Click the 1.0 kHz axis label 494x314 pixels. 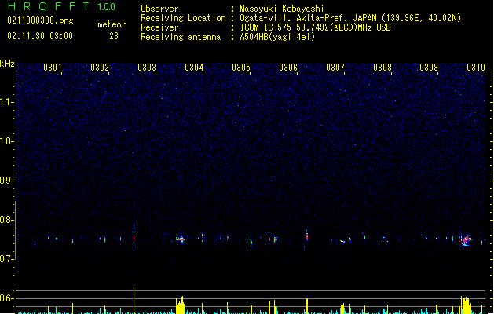coord(6,141)
